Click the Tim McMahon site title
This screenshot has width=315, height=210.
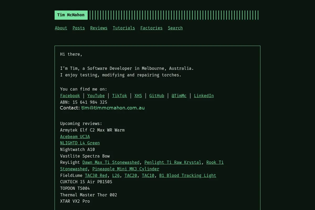click(71, 15)
